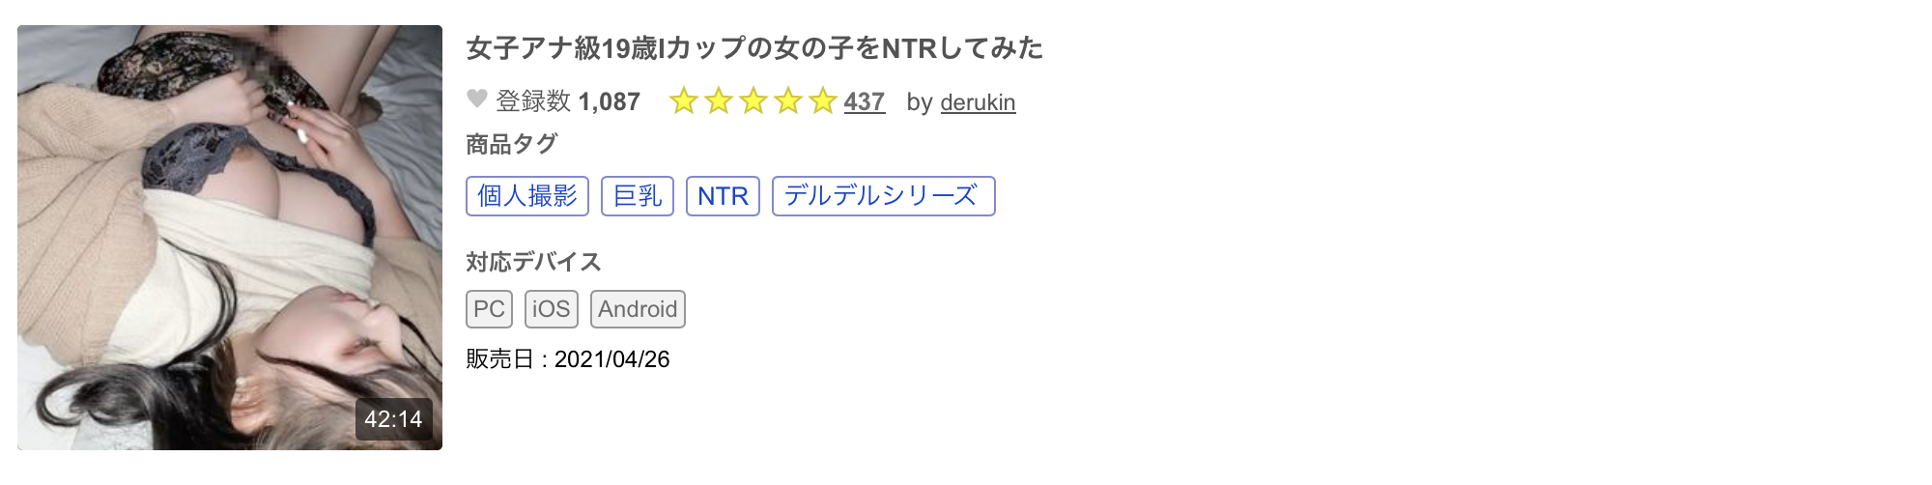
Task: Click the first yellow rating star
Action: tap(684, 100)
